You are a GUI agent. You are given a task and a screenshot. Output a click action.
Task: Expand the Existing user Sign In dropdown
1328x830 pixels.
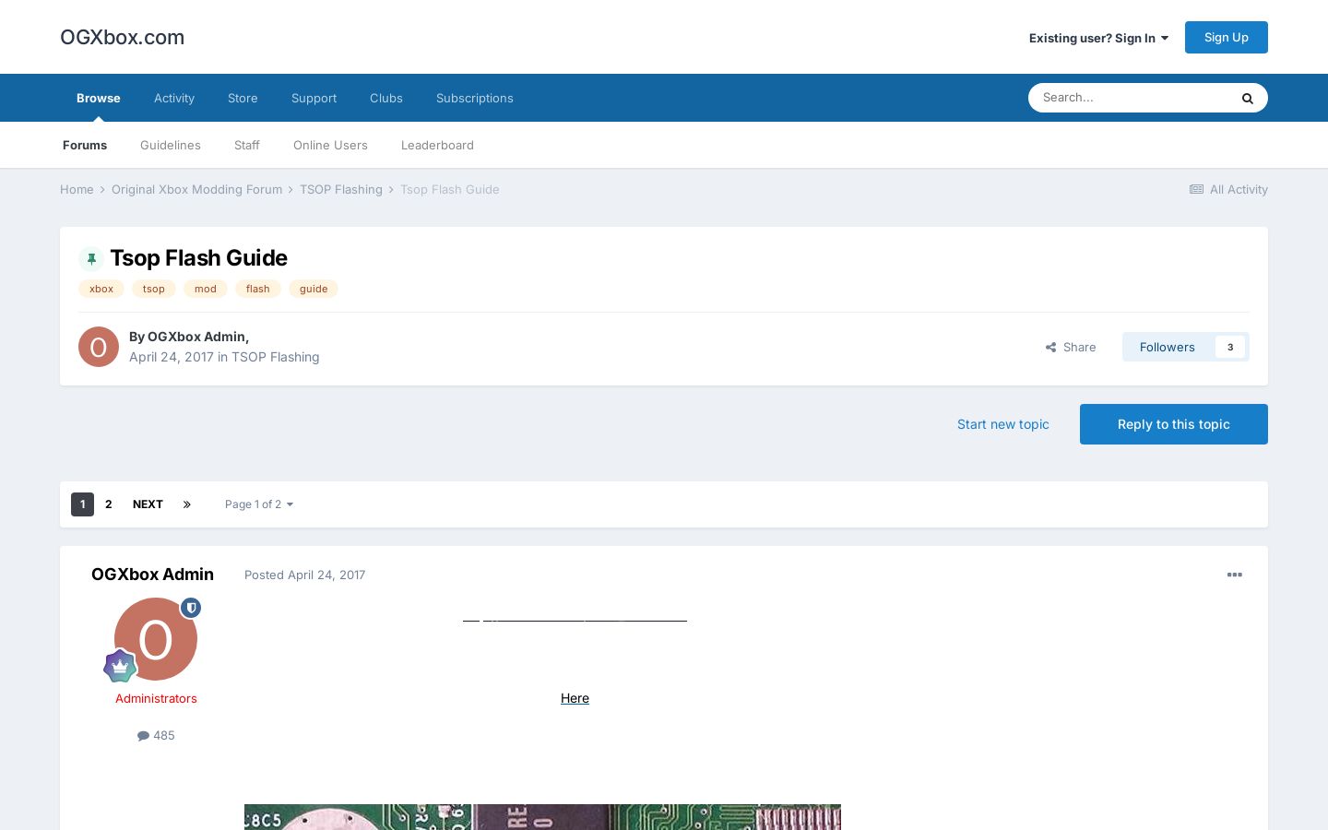pos(1098,38)
